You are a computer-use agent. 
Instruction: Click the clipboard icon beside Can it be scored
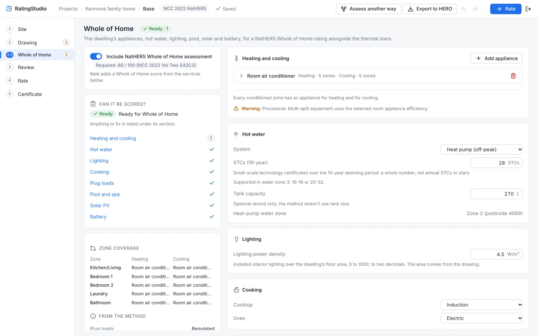pos(93,104)
